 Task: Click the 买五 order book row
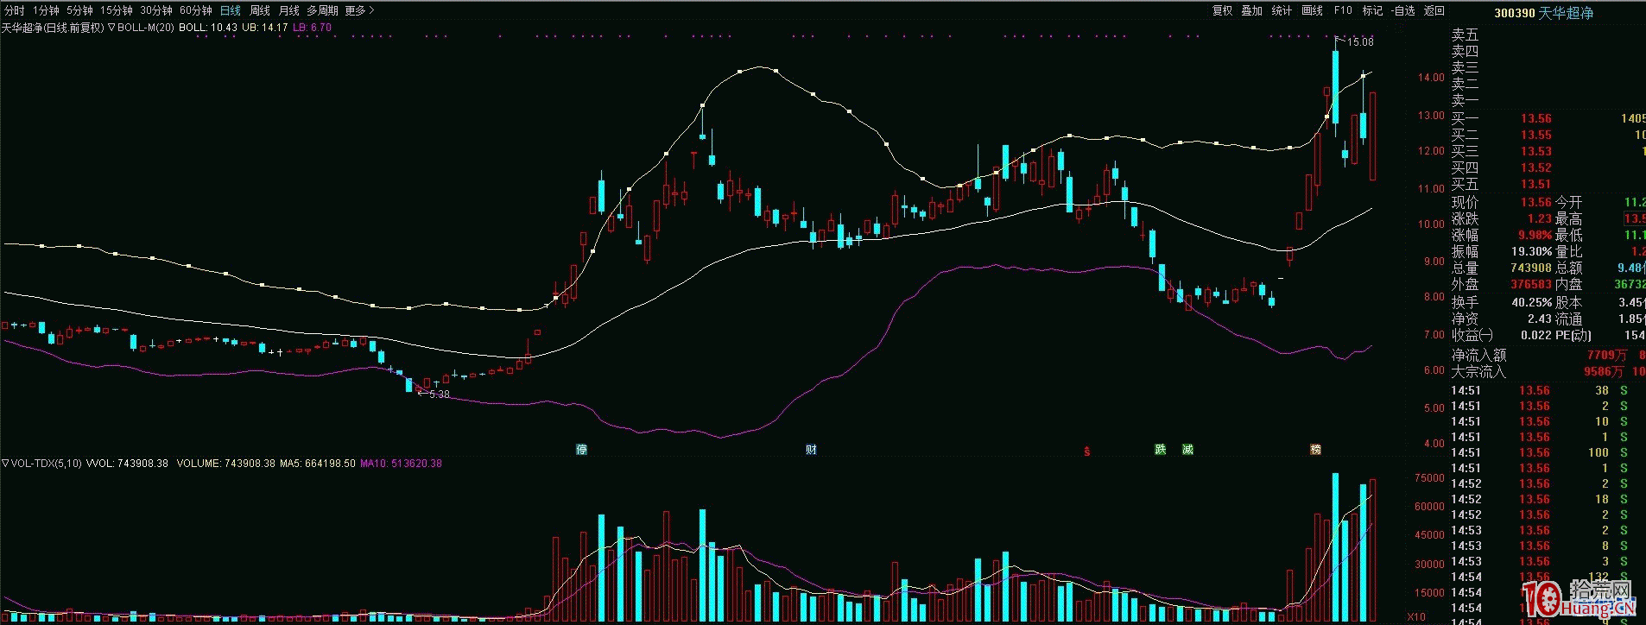tap(1548, 184)
